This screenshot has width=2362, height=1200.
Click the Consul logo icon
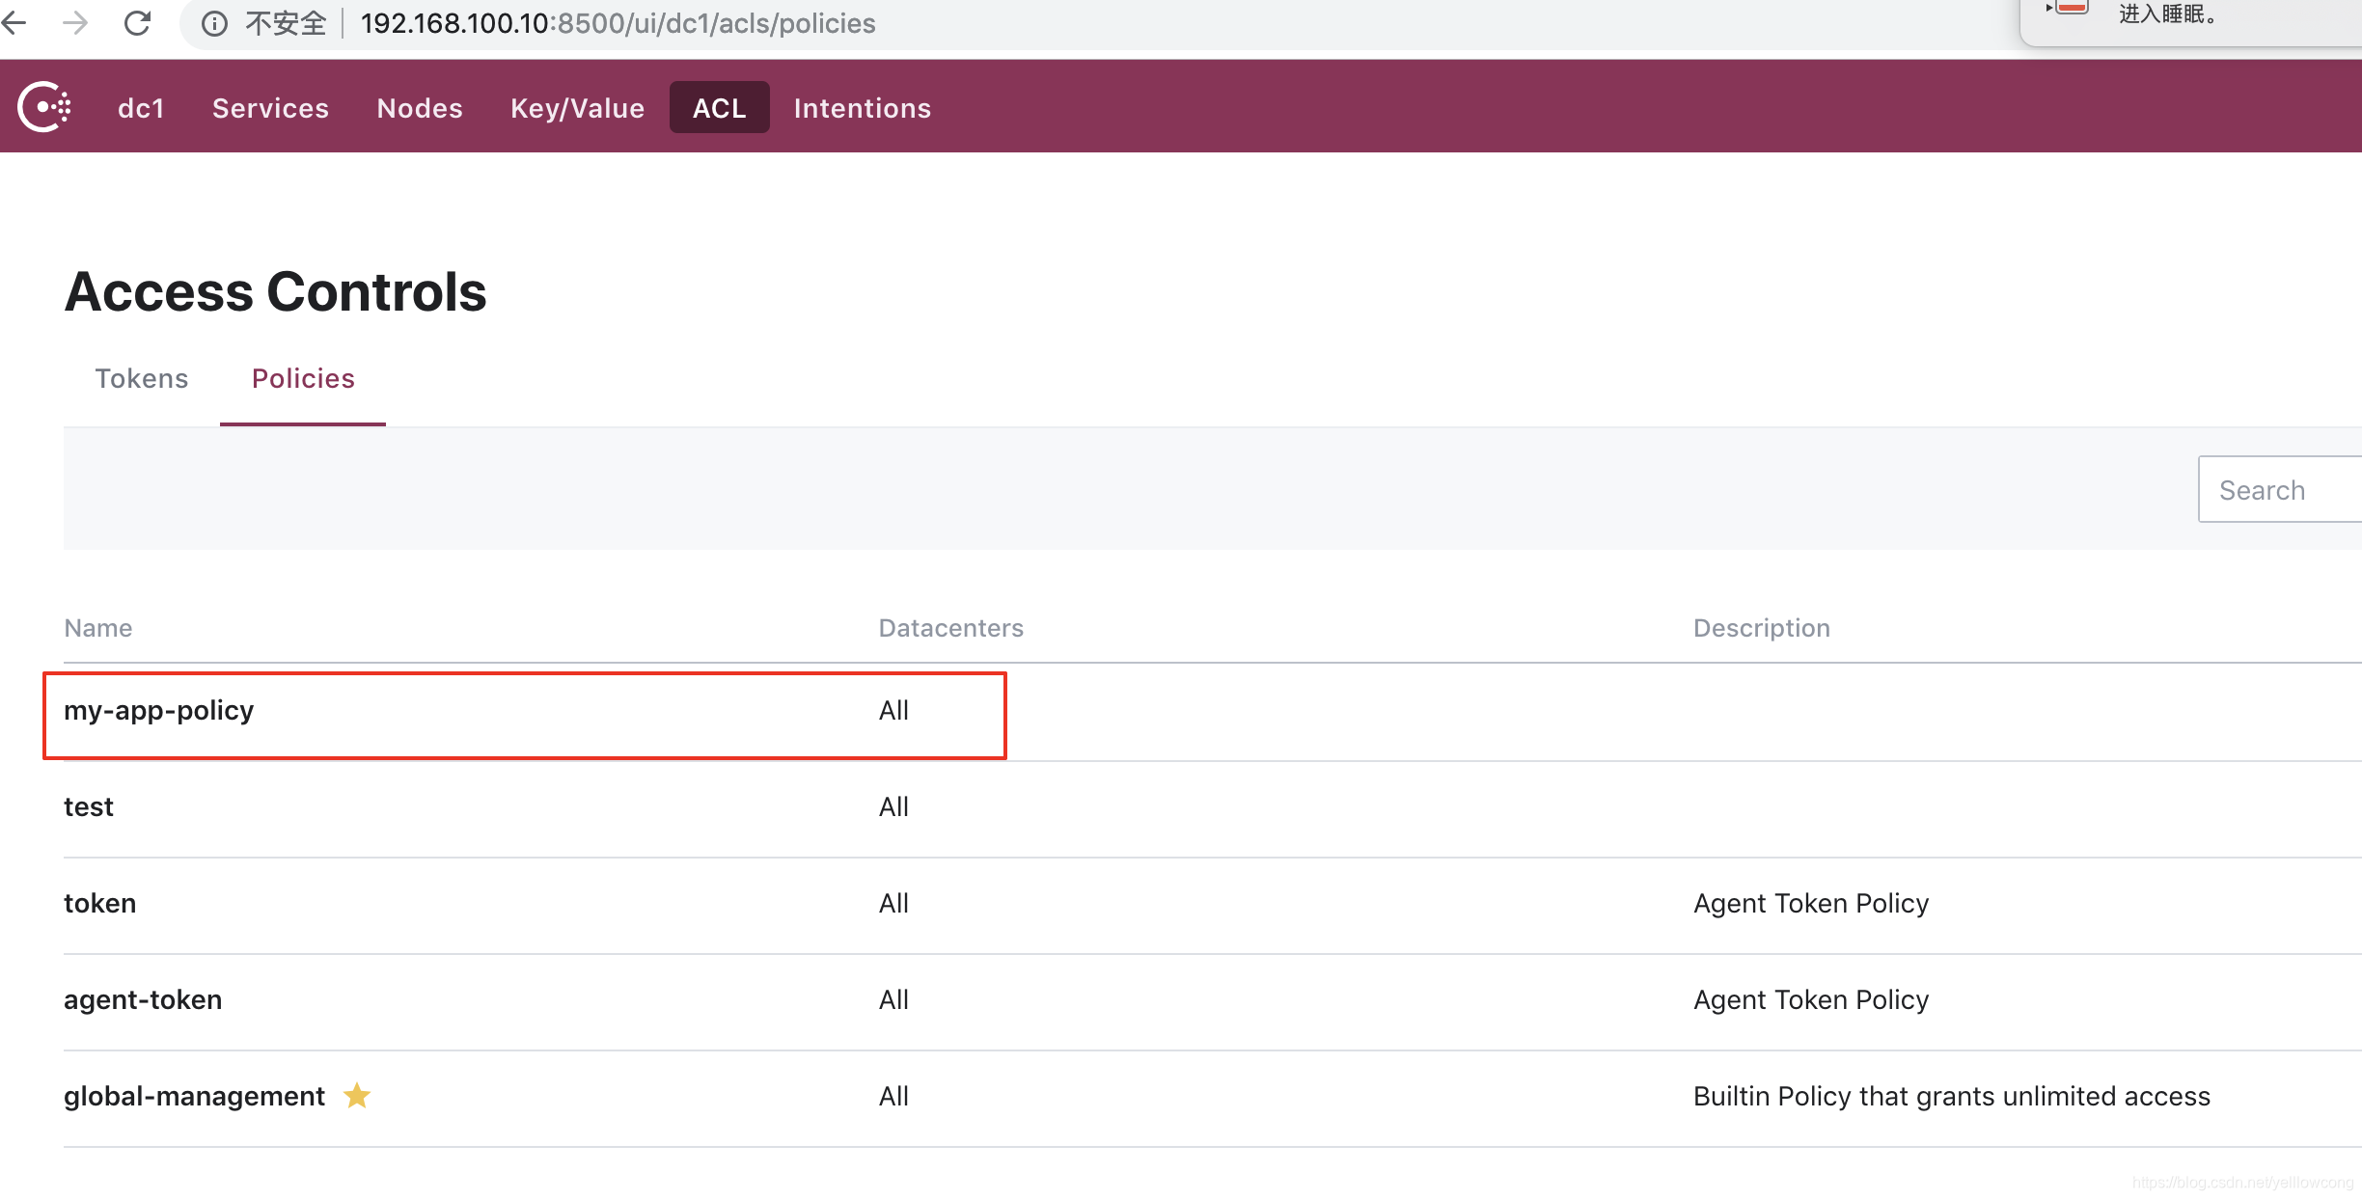tap(44, 107)
